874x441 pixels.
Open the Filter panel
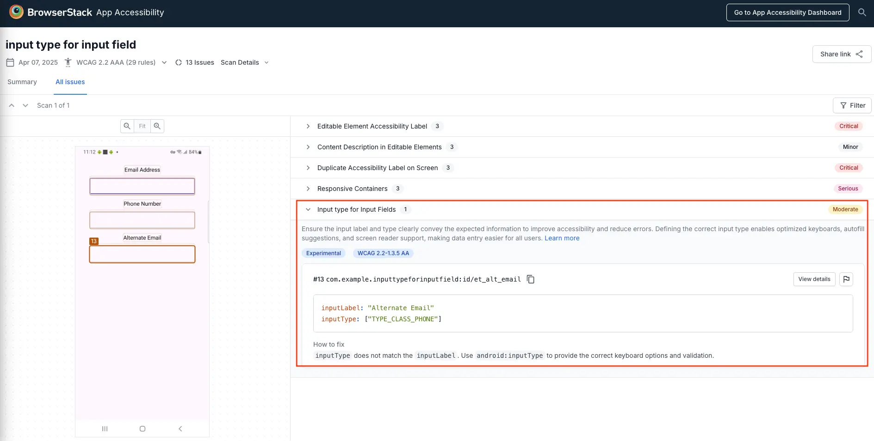(853, 105)
